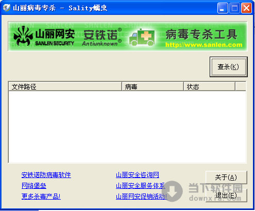The image size is (255, 211).
Task: Click the 退出(E) exit button
Action: [226, 196]
